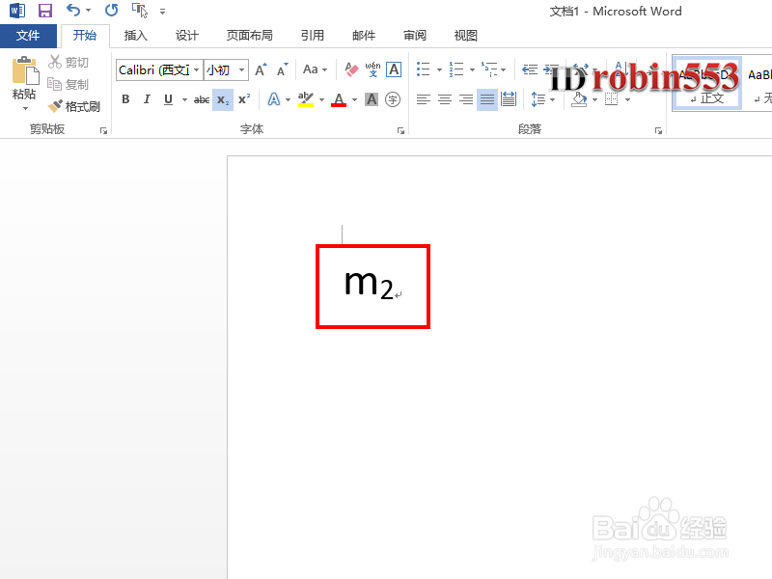This screenshot has width=772, height=579.
Task: Switch to View (视图) tab
Action: 466,36
